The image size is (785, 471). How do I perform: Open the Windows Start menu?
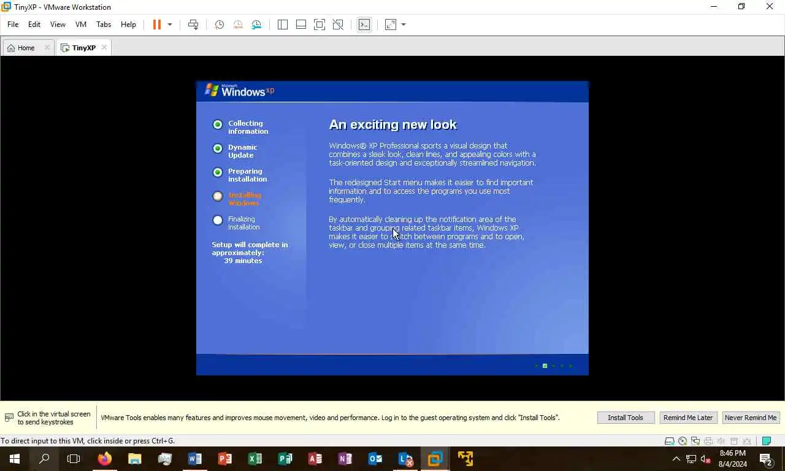click(15, 459)
